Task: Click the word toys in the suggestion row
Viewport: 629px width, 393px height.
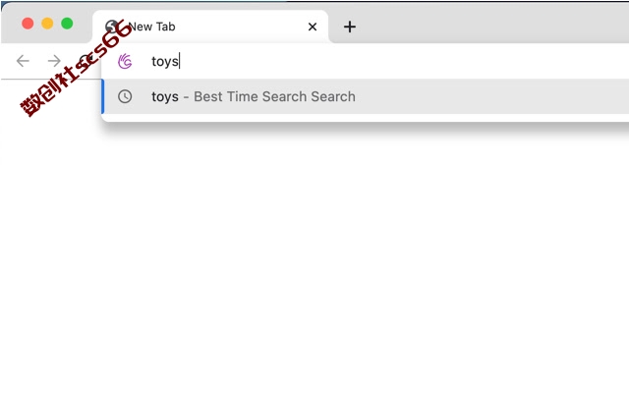Action: pos(165,97)
